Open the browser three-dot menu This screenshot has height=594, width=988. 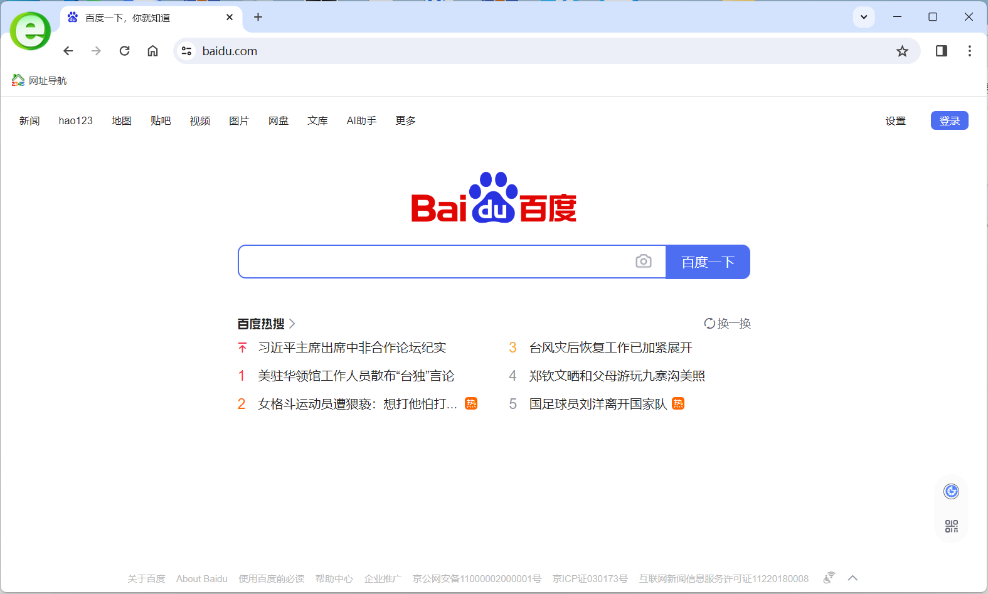coord(970,51)
